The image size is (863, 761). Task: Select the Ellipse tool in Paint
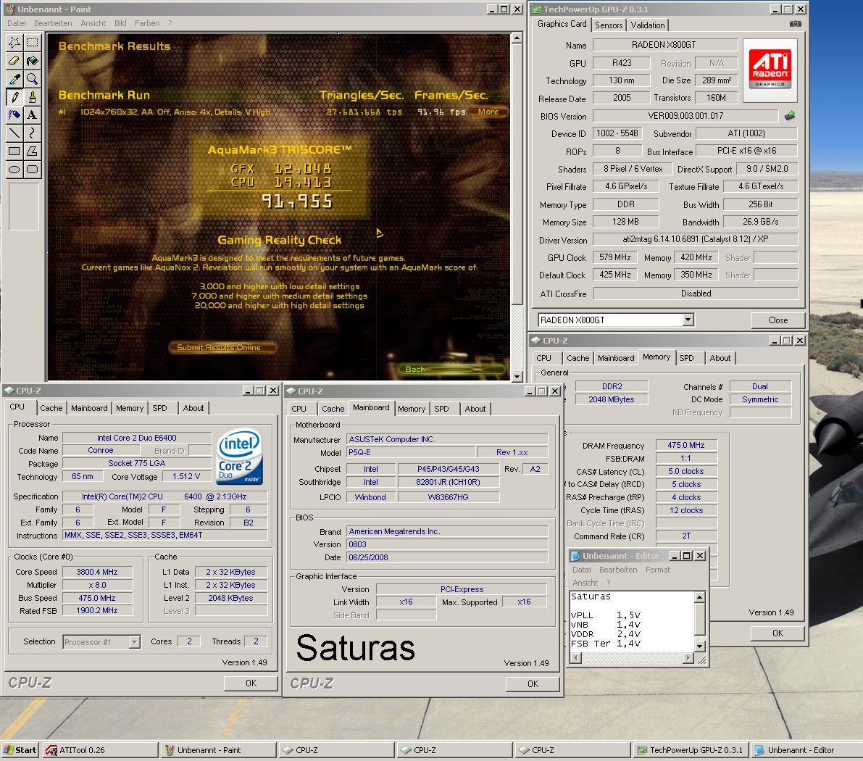15,169
